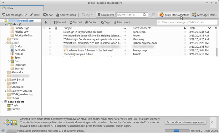Click the 'Filter these messages' field

[187, 22]
